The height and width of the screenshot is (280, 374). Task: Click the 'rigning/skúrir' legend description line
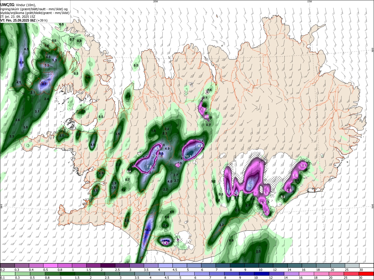[x=34, y=9]
